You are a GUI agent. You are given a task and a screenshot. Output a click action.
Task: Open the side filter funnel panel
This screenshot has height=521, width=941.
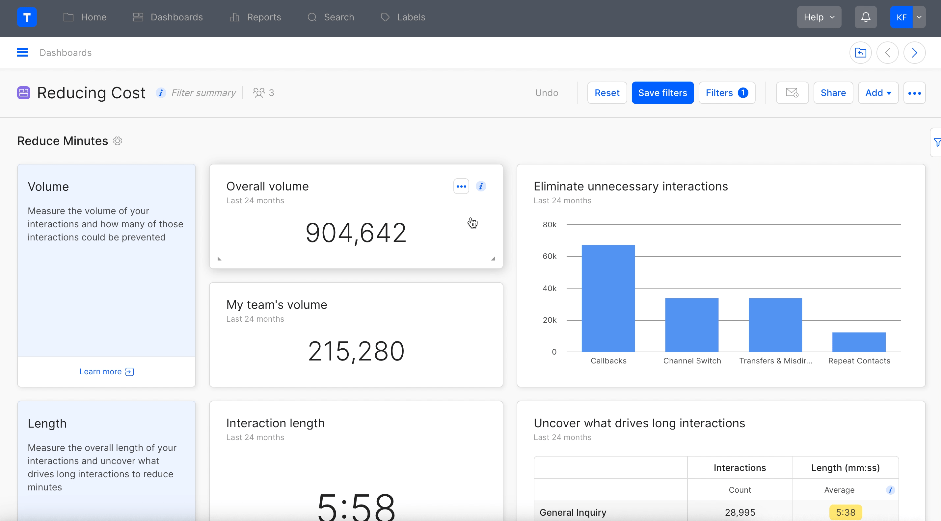point(937,142)
